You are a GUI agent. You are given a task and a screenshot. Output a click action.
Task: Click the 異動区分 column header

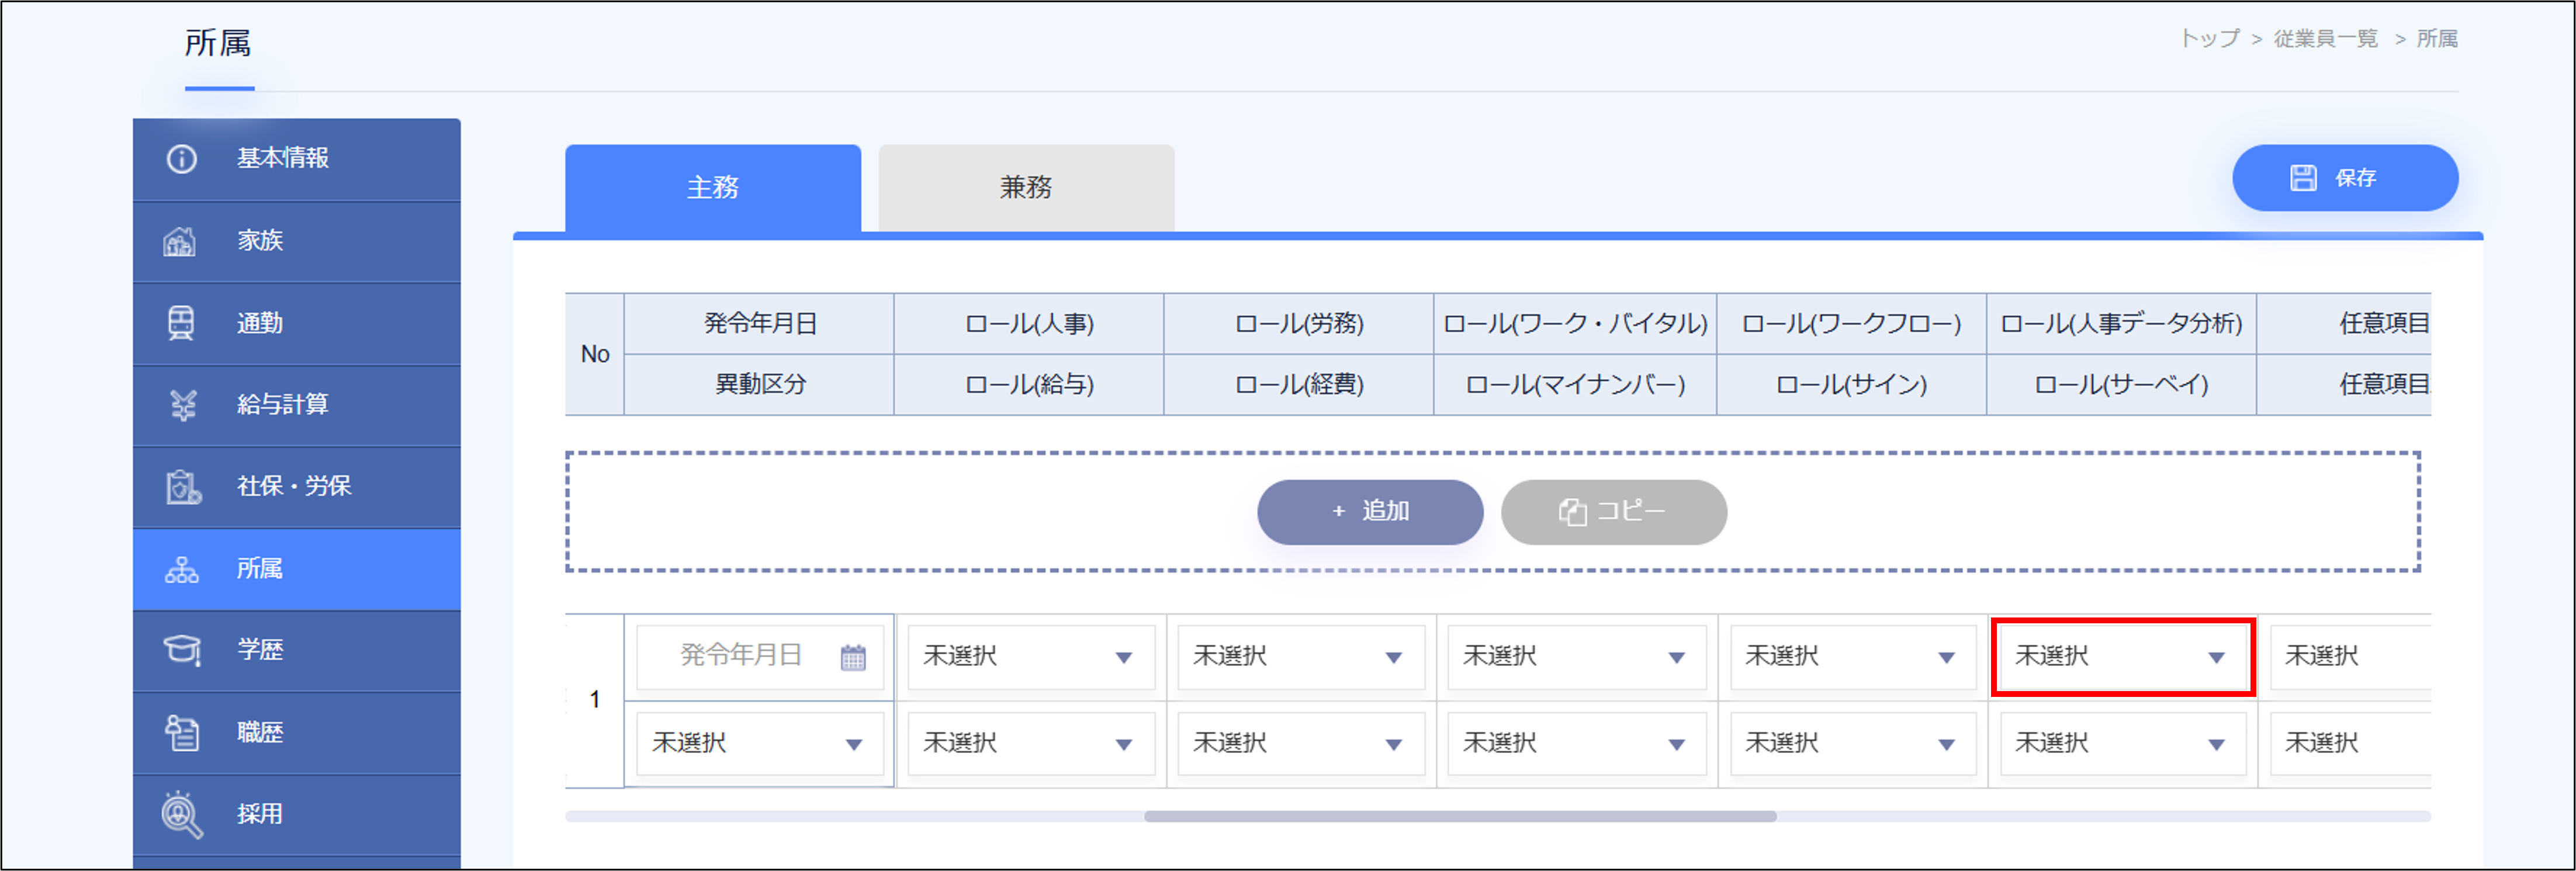click(x=760, y=385)
